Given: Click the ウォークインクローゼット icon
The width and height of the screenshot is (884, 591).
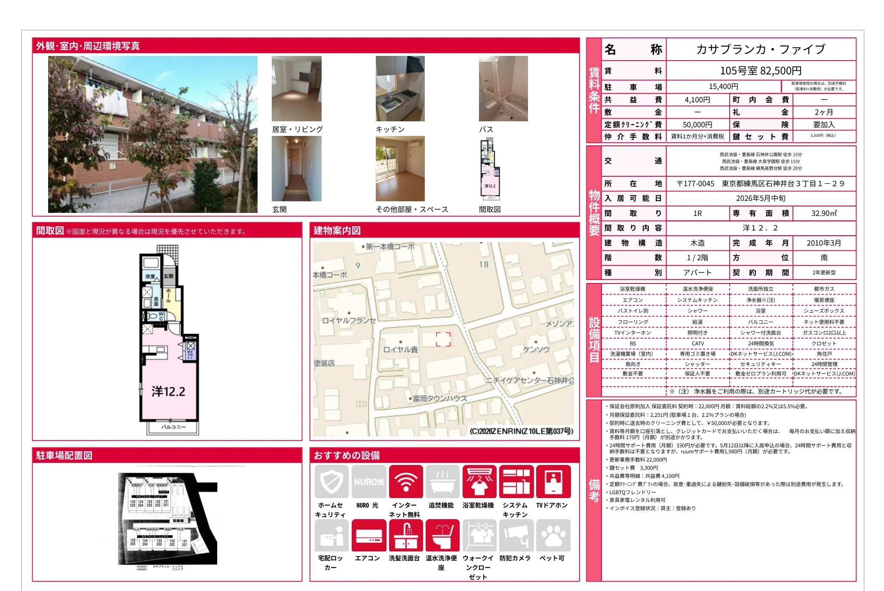Looking at the screenshot, I should click(479, 536).
